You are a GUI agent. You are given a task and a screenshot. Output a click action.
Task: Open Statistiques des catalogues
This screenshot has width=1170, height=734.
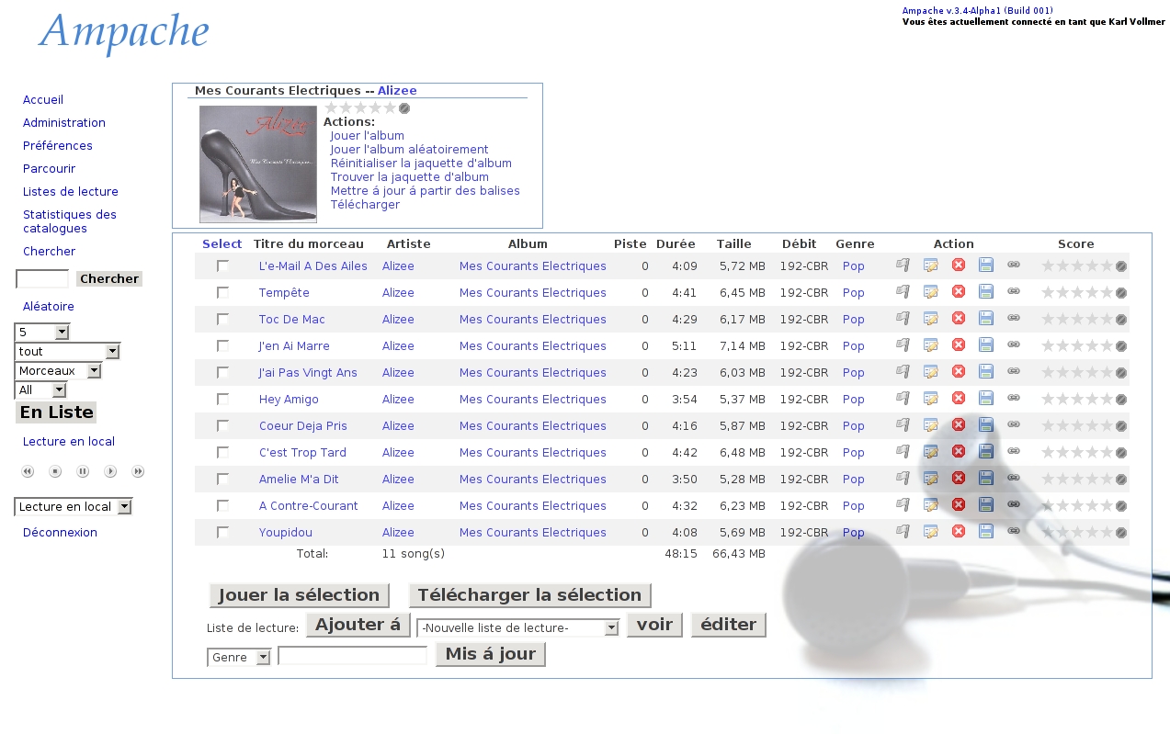tap(70, 221)
